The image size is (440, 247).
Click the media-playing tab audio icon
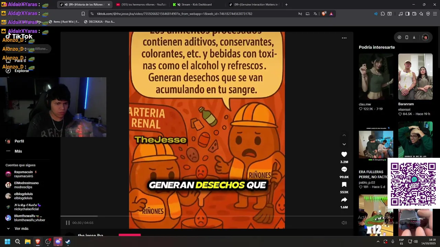(x=66, y=4)
